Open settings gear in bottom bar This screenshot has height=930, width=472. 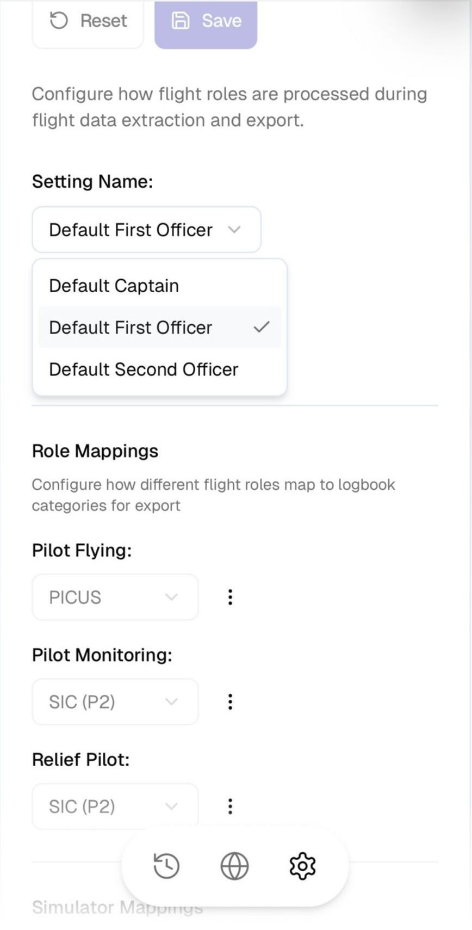coord(302,866)
